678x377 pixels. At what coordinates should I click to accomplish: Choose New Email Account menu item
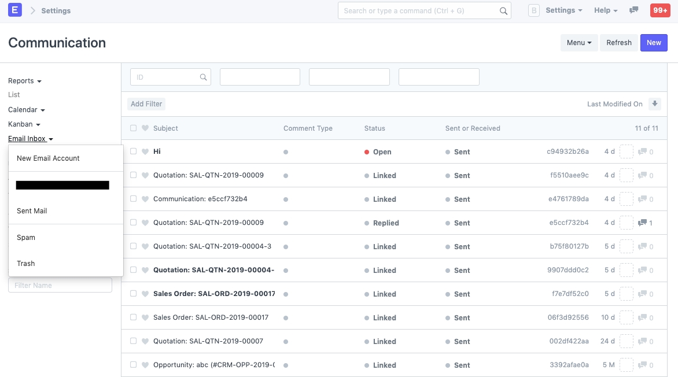tap(48, 158)
